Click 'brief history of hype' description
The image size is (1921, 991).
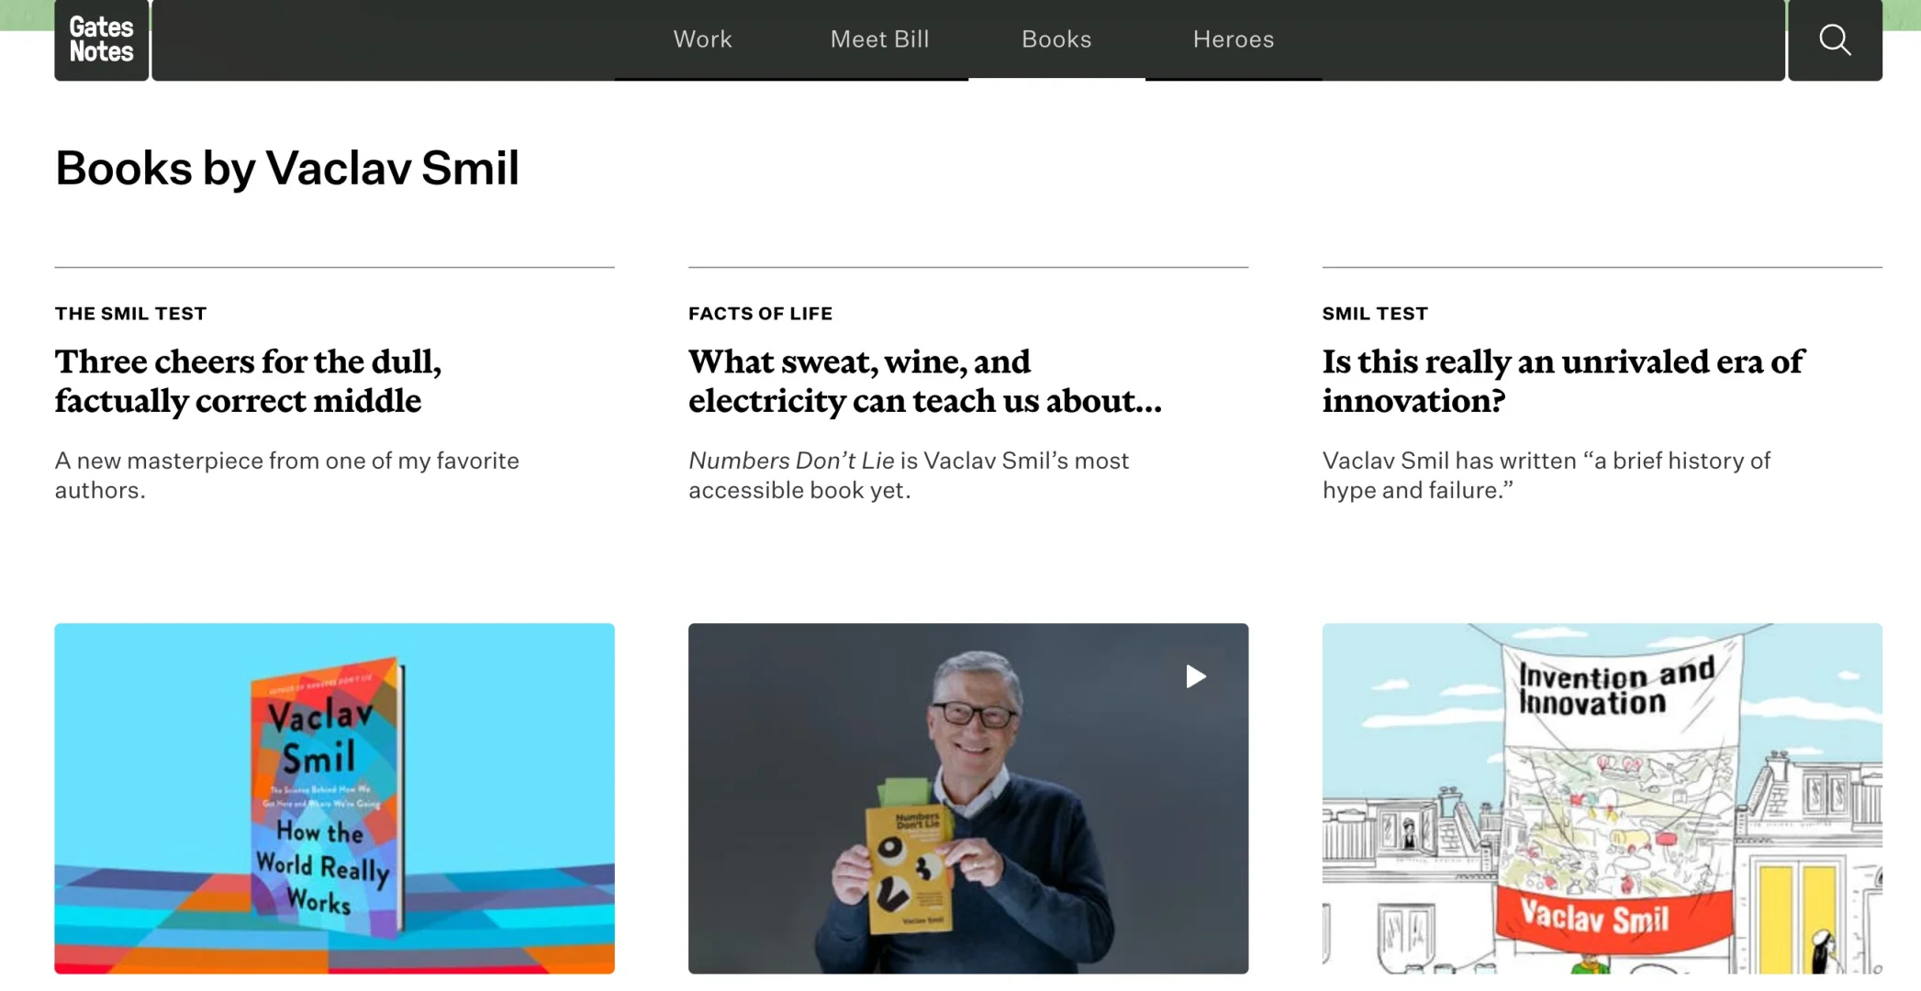tap(1546, 474)
